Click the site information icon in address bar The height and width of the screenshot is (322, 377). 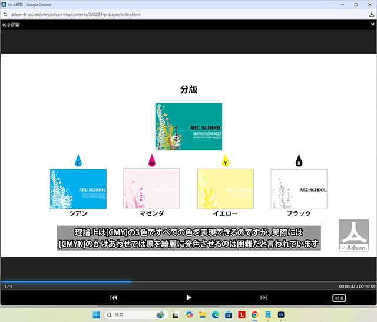point(5,13)
